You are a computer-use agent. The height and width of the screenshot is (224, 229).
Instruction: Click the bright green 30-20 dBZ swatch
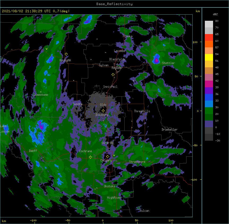[209, 111]
